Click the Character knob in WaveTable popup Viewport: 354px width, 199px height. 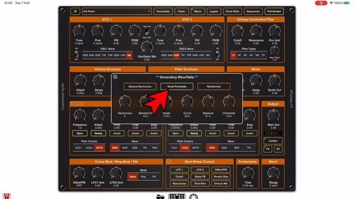228,101
